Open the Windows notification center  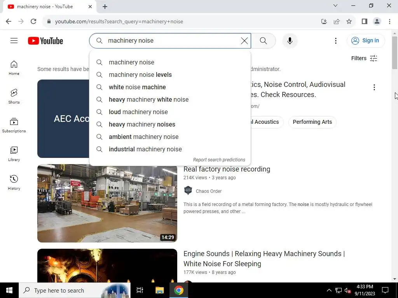click(385, 290)
